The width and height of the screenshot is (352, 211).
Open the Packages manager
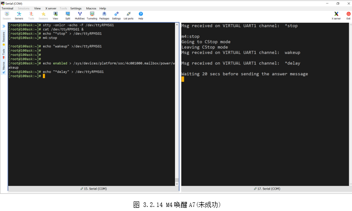click(x=104, y=15)
